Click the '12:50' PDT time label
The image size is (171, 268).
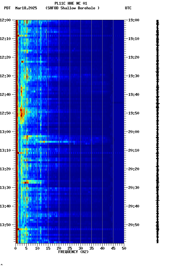(5, 113)
